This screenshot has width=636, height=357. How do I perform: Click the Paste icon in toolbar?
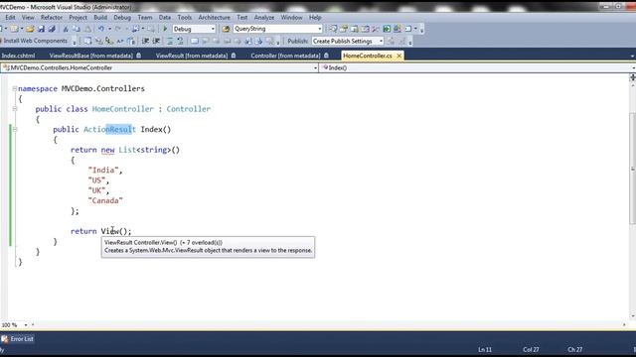(x=87, y=29)
